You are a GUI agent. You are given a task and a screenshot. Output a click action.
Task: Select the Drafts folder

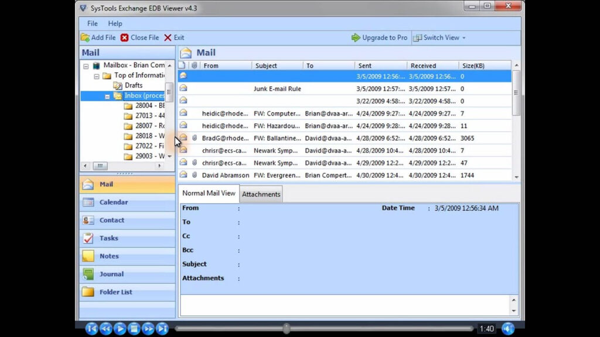point(134,85)
